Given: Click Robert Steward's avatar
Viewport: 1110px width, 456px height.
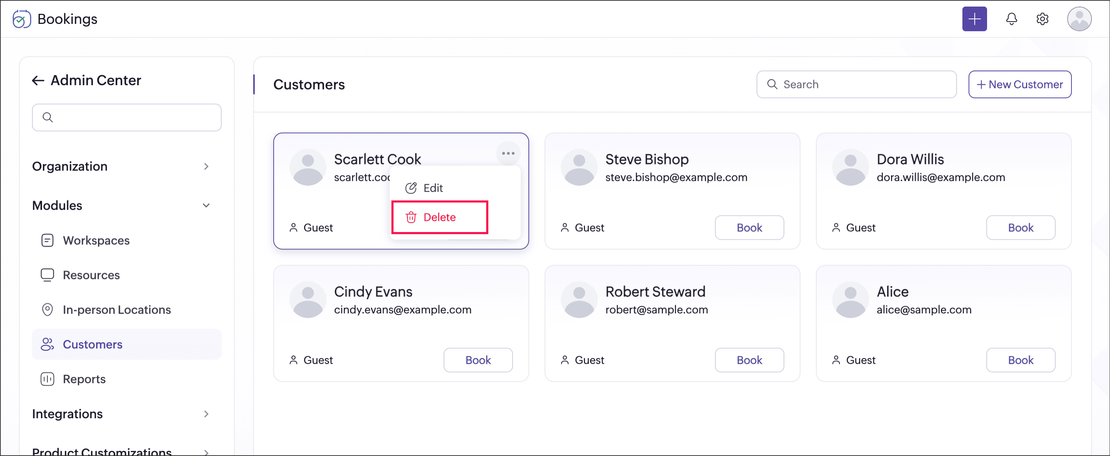Looking at the screenshot, I should (579, 300).
